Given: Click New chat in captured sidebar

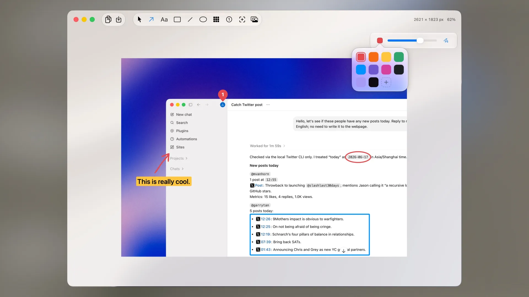Looking at the screenshot, I should pos(181,114).
